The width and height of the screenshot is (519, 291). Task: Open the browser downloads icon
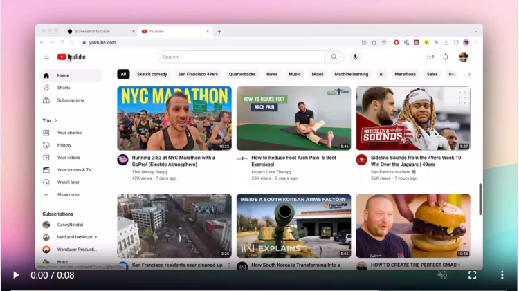446,42
